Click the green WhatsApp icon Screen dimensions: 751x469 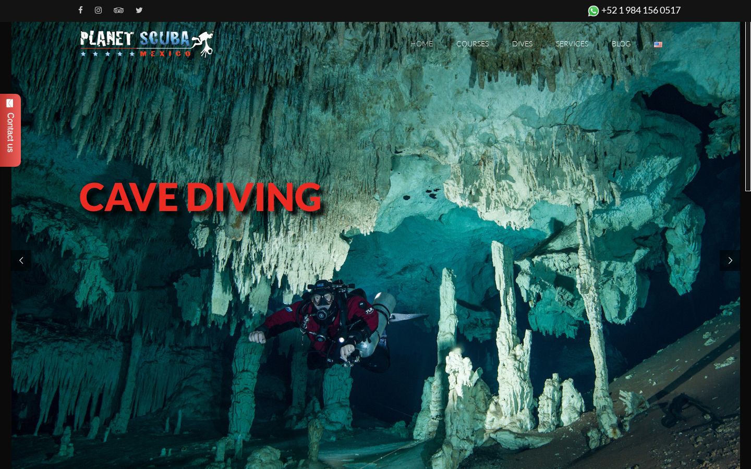593,10
